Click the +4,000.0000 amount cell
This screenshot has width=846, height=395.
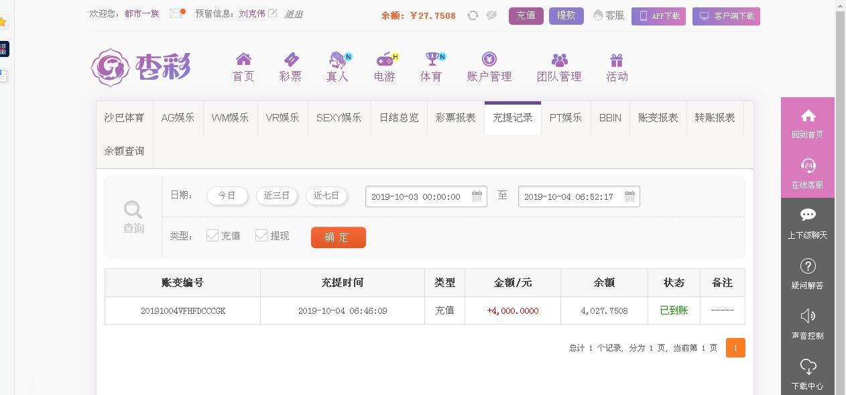pyautogui.click(x=513, y=311)
